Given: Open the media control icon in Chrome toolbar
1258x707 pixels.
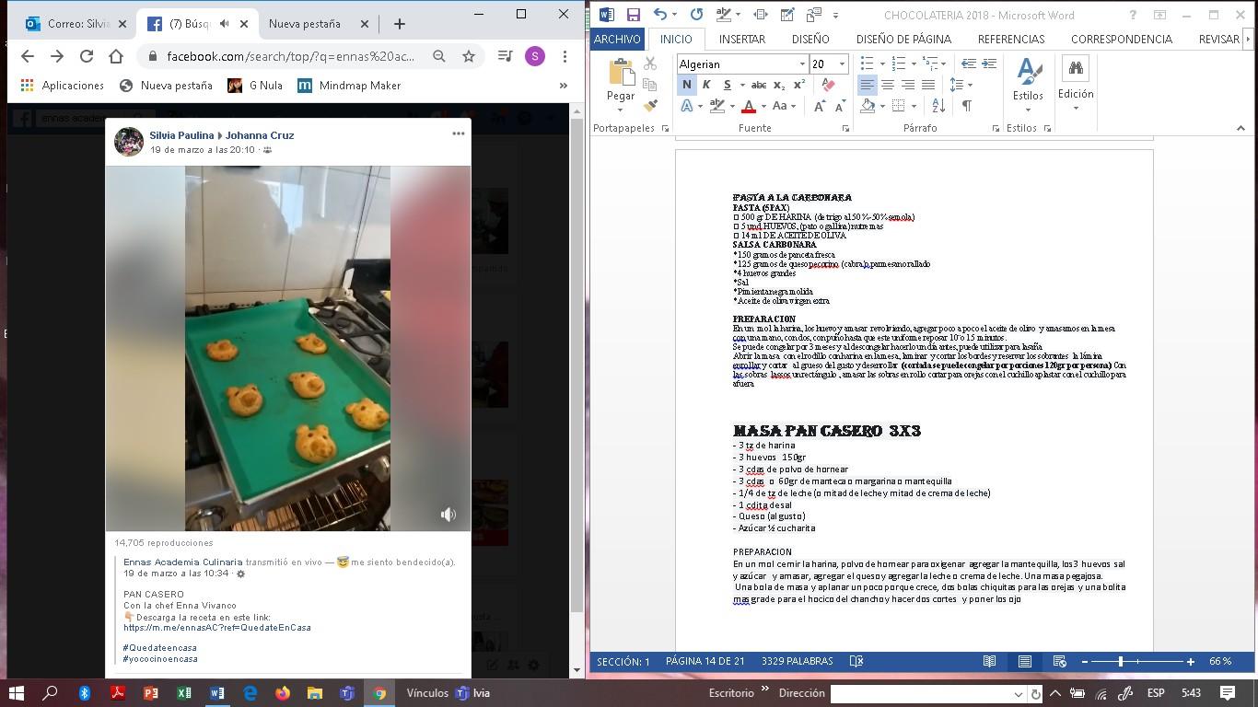Looking at the screenshot, I should tap(505, 56).
